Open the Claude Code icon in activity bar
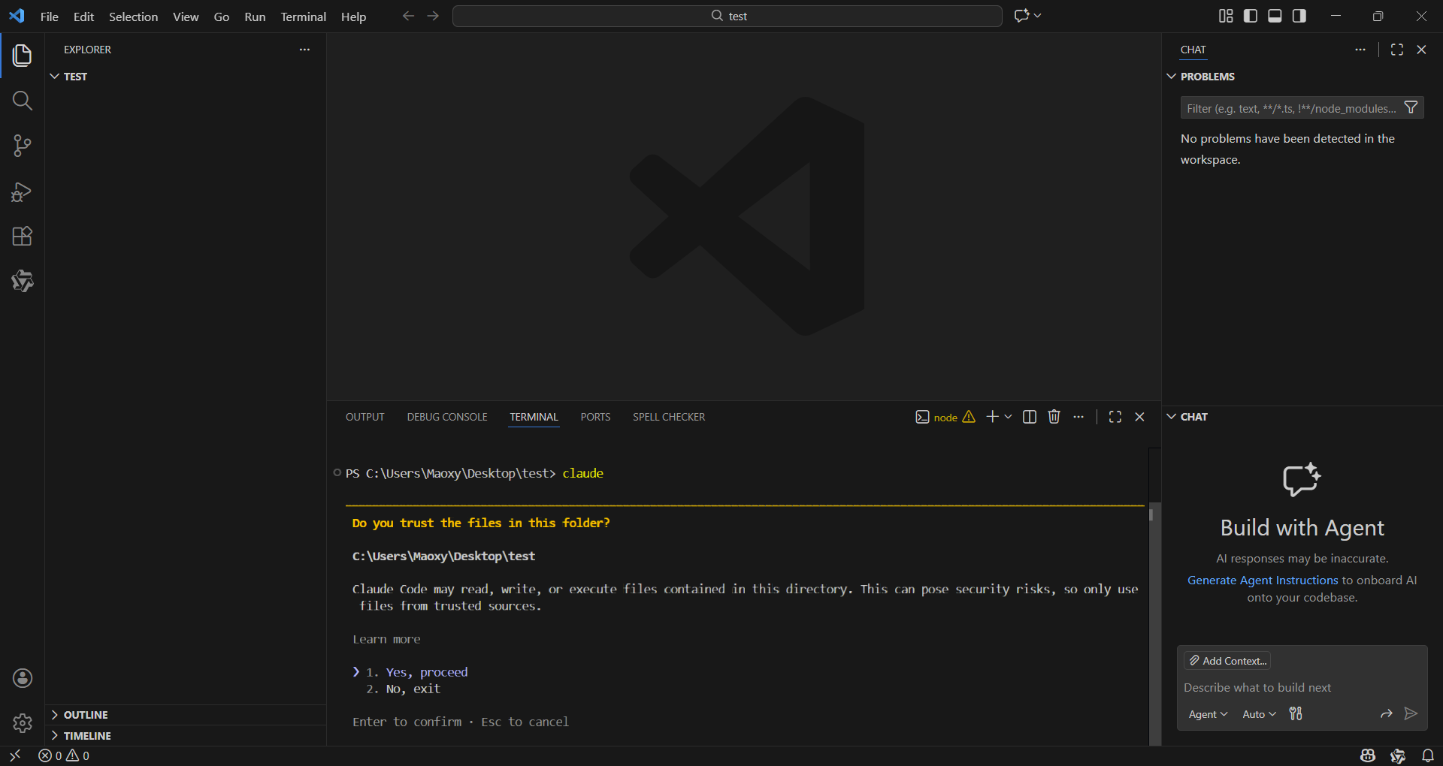1443x766 pixels. coord(23,282)
